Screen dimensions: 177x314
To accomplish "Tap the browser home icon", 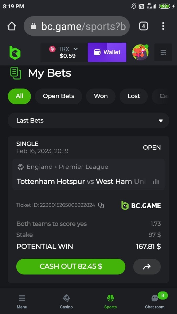I will pos(12,26).
